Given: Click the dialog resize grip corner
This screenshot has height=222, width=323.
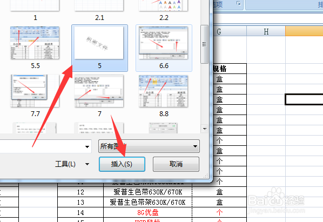Looking at the screenshot, I should 206,176.
